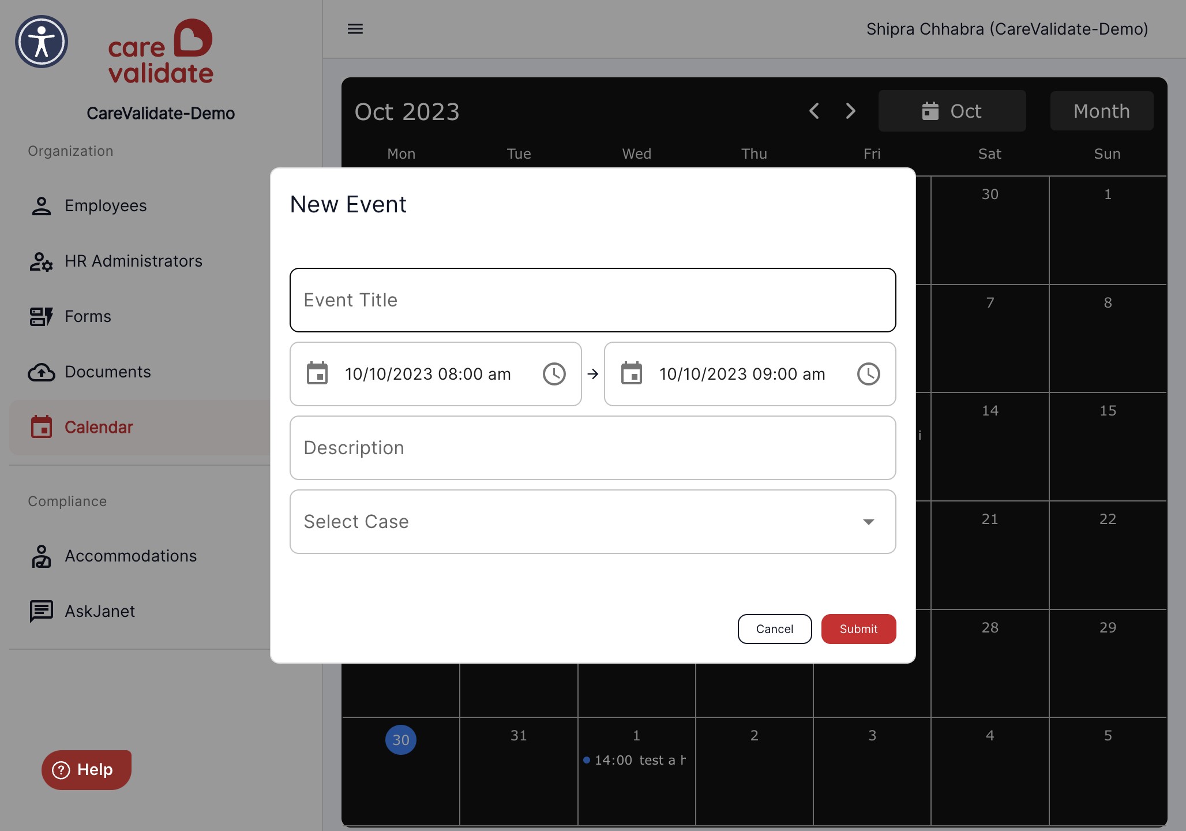Screen dimensions: 1186x831
Task: Open the Oct date picker button
Action: 952,111
